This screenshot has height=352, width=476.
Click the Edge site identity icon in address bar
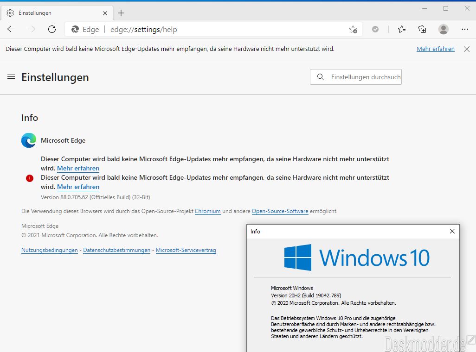tap(75, 29)
